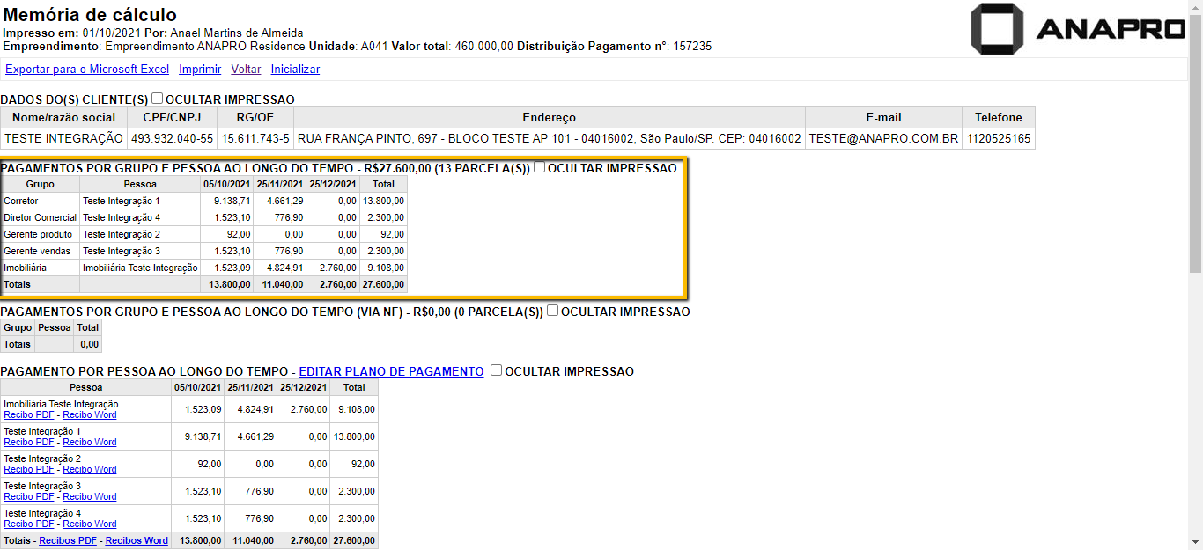Open Recibo Word for Teste Integração 4
The height and width of the screenshot is (550, 1203).
point(89,524)
